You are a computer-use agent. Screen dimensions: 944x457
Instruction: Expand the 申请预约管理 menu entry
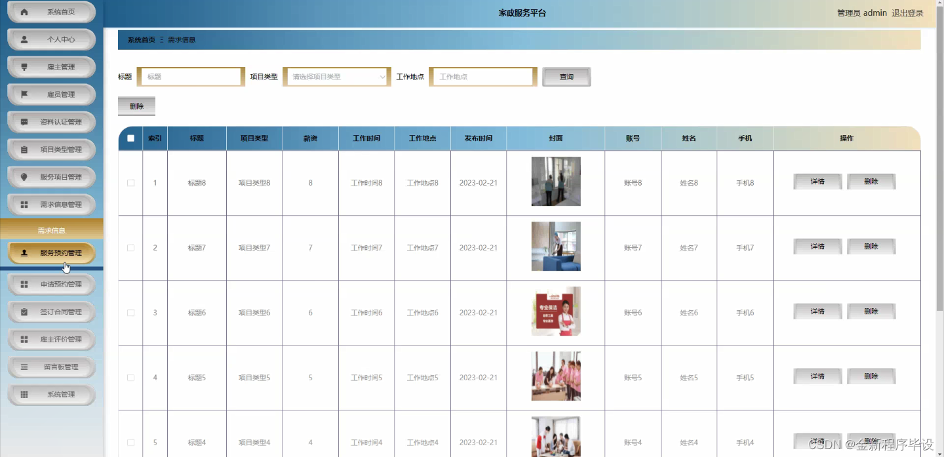tap(51, 283)
